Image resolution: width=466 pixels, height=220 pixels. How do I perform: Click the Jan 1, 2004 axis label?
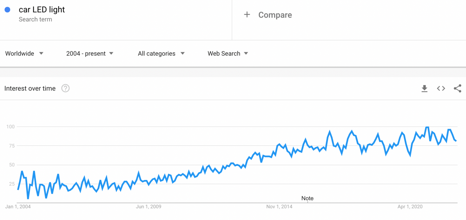click(x=18, y=207)
